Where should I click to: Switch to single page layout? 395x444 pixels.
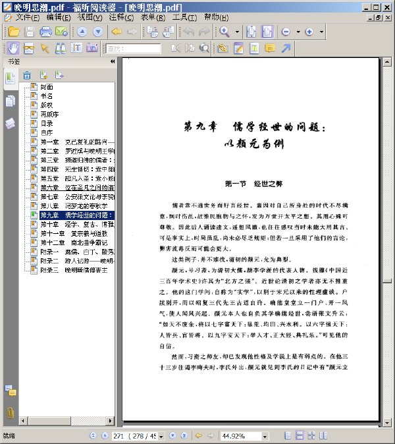point(287,436)
